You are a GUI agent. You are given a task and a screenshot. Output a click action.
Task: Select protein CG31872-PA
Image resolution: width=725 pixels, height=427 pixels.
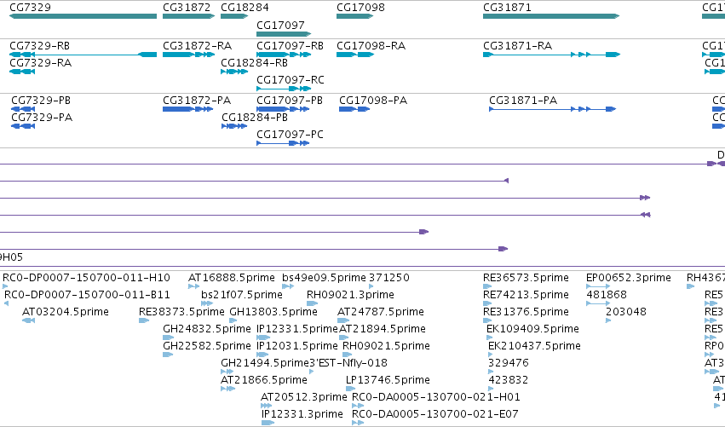[187, 109]
